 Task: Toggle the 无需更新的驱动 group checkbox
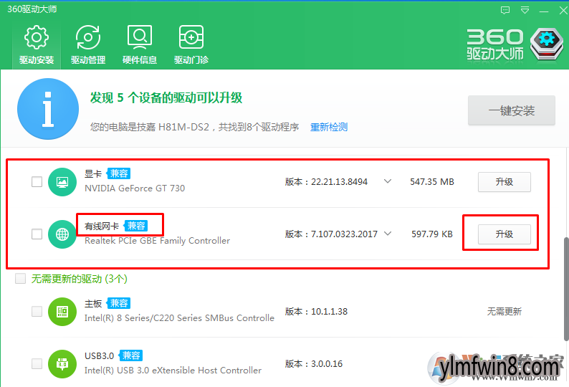pyautogui.click(x=20, y=279)
